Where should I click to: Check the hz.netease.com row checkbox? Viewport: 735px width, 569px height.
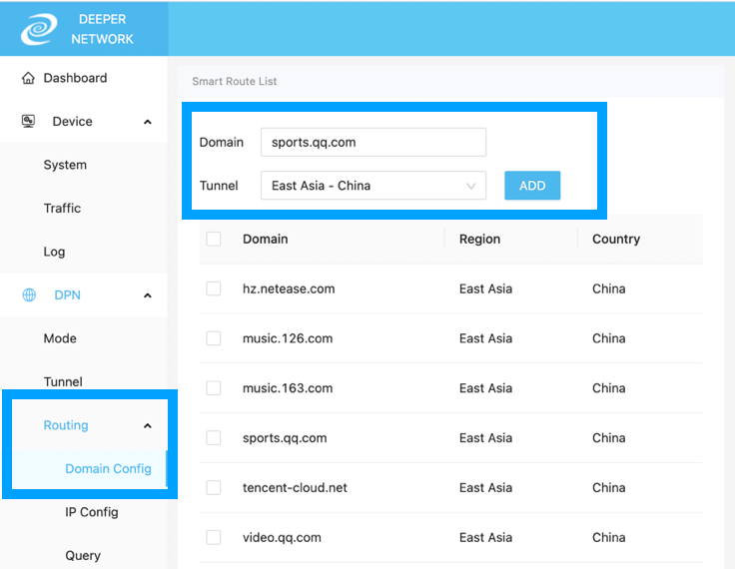tap(214, 288)
